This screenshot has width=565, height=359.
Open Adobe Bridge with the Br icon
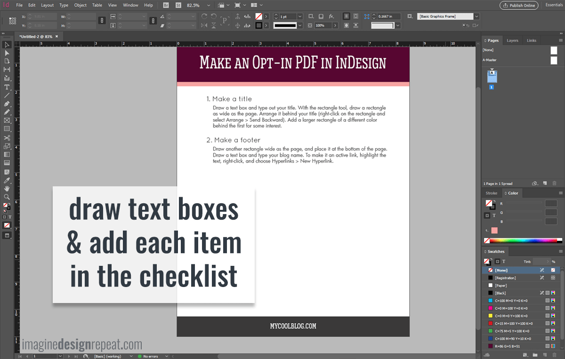point(166,5)
